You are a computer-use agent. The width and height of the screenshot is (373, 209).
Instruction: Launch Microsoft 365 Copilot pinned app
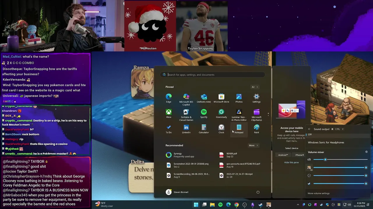(186, 100)
